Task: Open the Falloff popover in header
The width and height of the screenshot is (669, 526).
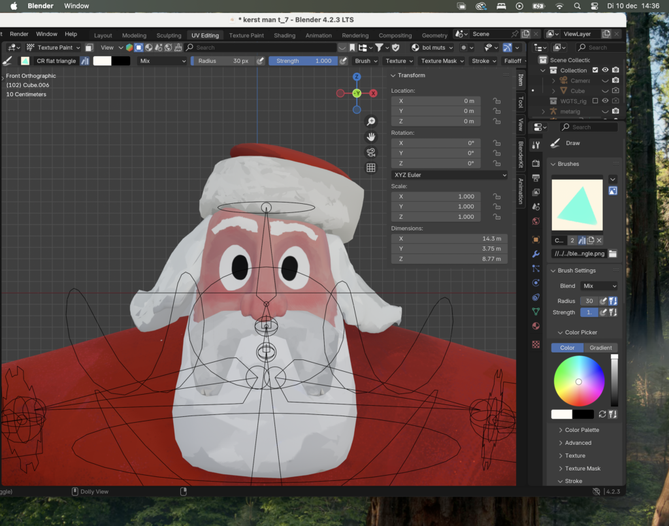Action: (512, 61)
